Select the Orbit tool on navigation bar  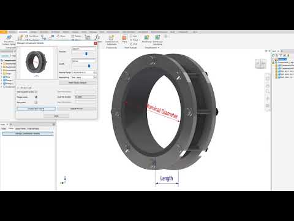(268, 99)
